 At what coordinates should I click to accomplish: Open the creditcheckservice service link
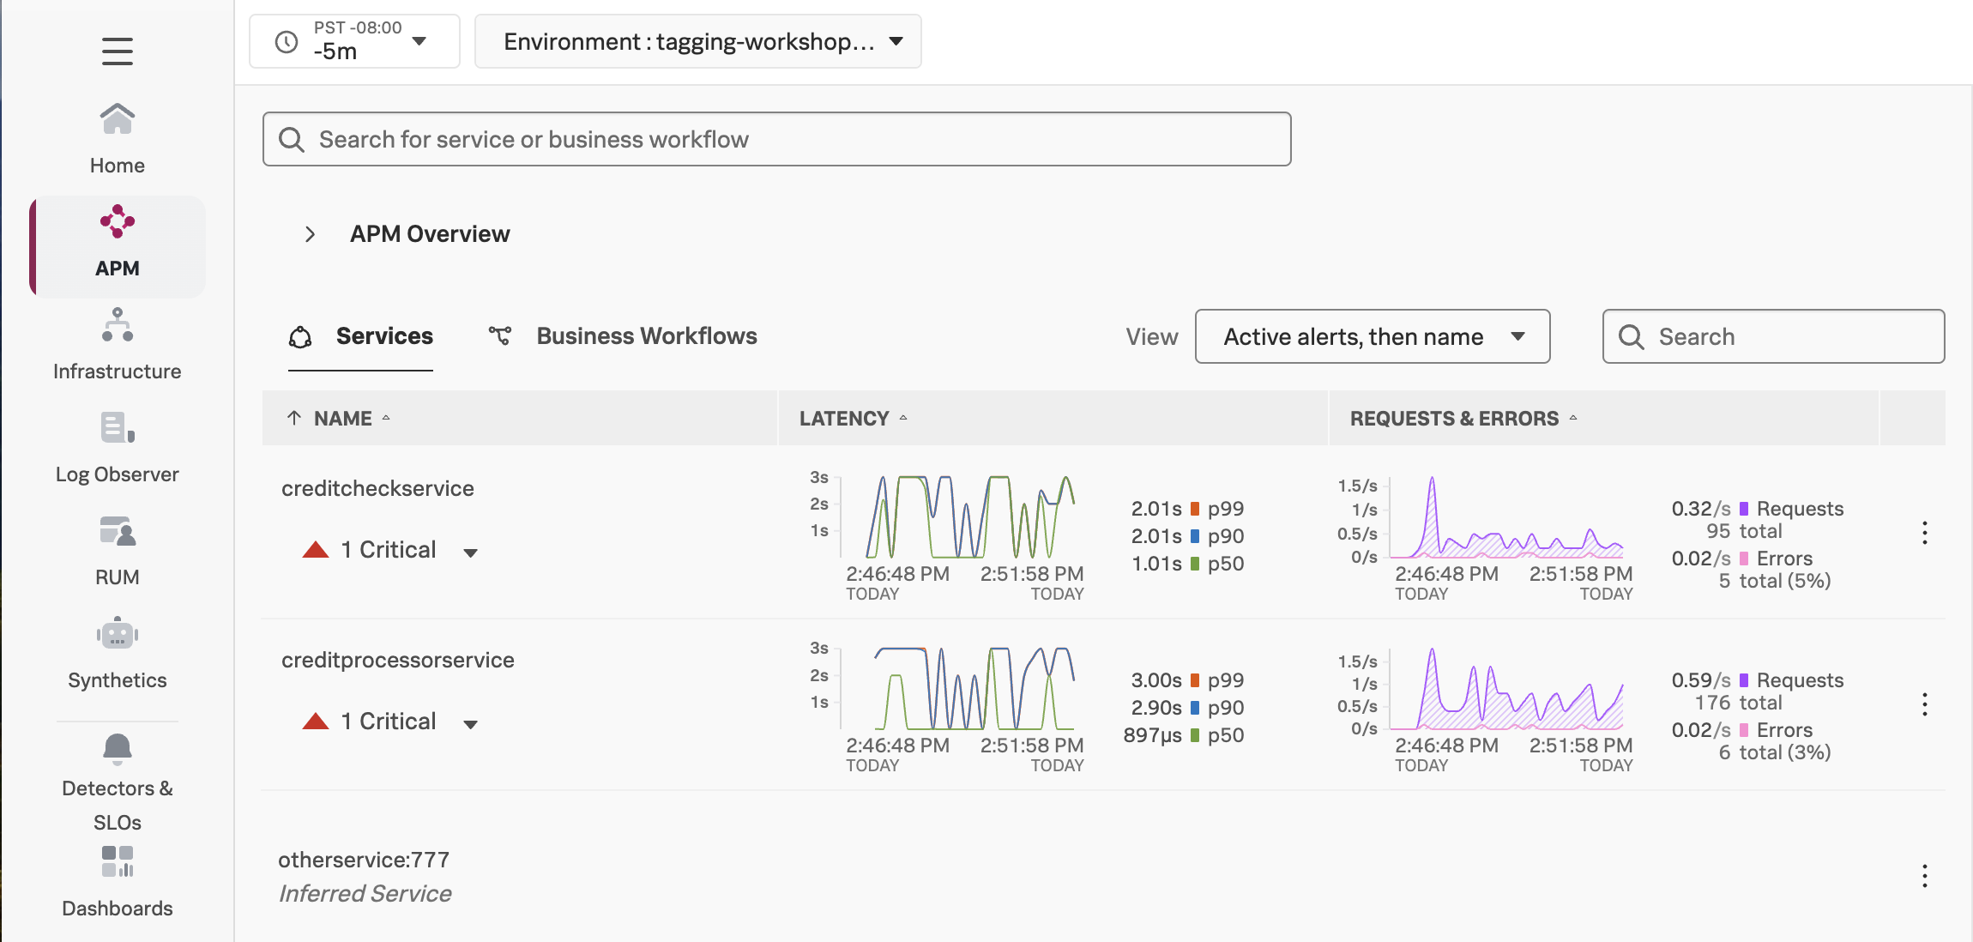tap(377, 488)
